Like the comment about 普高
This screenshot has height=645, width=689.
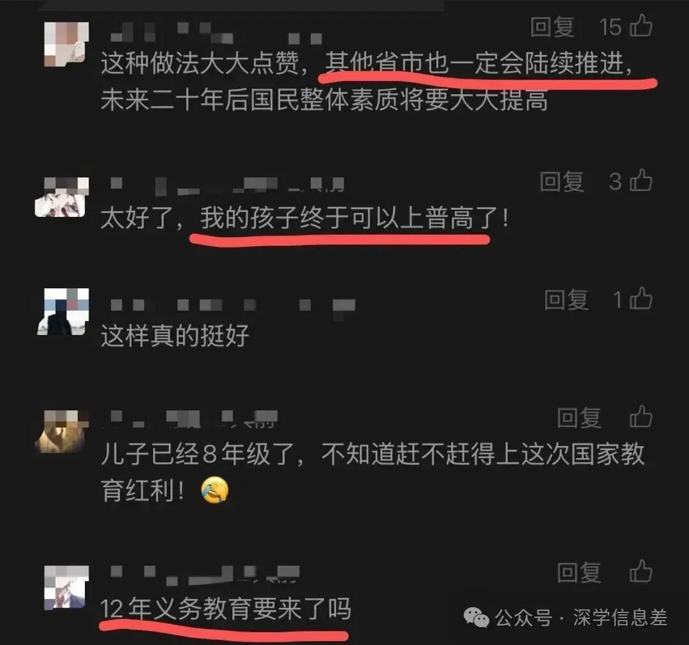tap(641, 180)
